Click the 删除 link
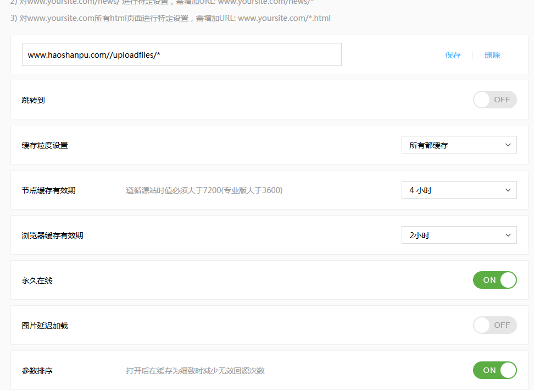This screenshot has height=390, width=534. [x=492, y=55]
